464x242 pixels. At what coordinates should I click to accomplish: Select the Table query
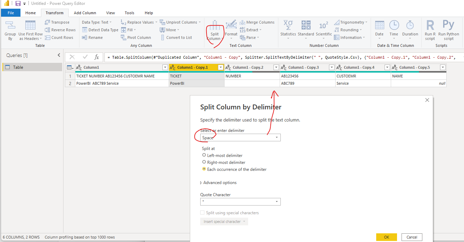pos(32,67)
